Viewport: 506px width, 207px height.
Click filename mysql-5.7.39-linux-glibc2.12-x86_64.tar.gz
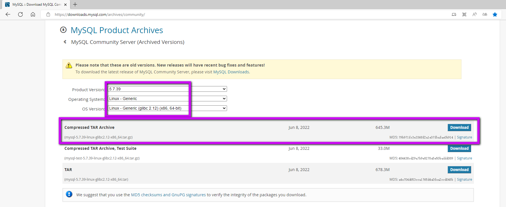point(98,137)
